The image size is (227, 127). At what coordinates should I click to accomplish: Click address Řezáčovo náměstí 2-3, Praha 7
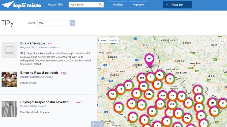click(37, 77)
